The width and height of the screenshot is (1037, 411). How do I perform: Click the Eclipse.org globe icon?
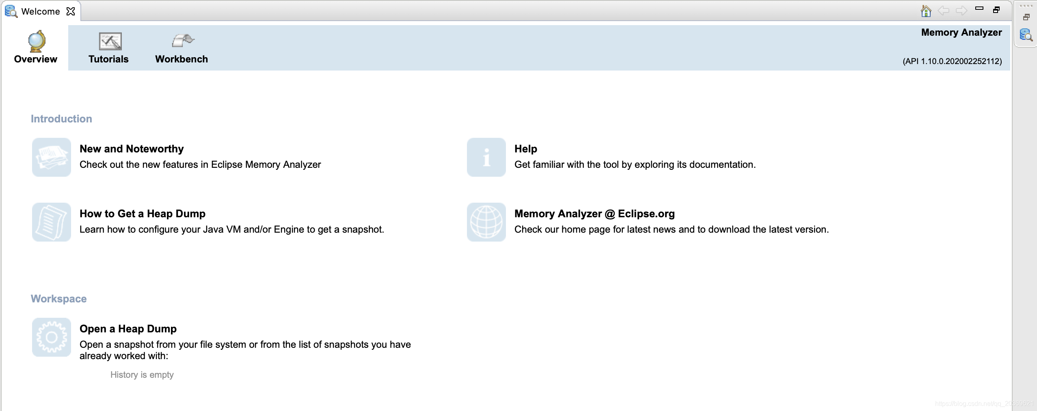point(486,222)
